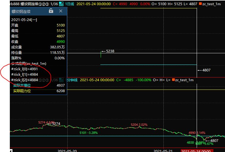Click the zc_test_1m label in top header
This screenshot has height=152, width=225.
point(211,4)
